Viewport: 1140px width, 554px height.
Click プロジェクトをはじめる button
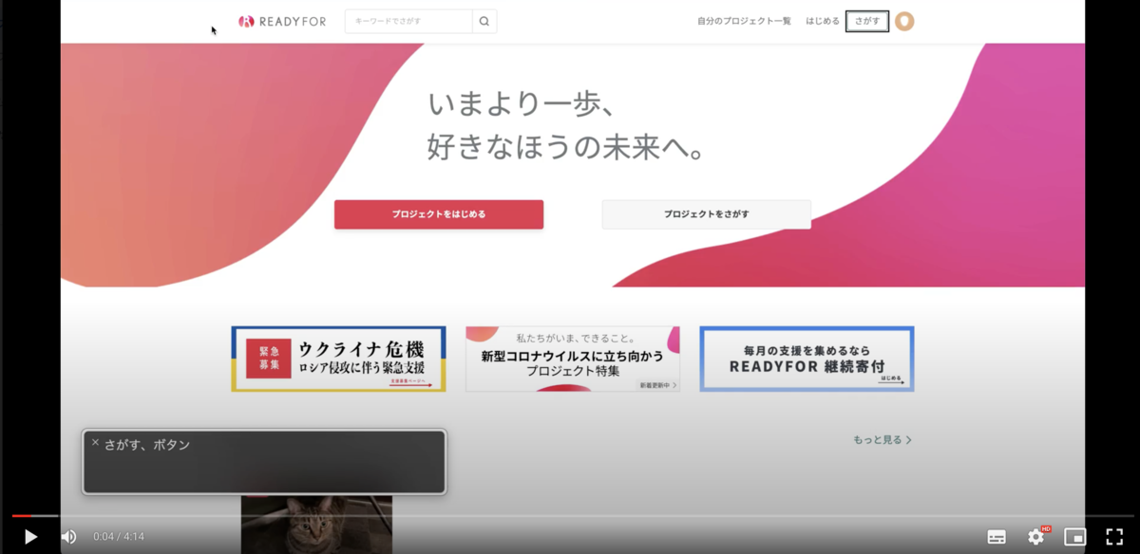coord(439,214)
